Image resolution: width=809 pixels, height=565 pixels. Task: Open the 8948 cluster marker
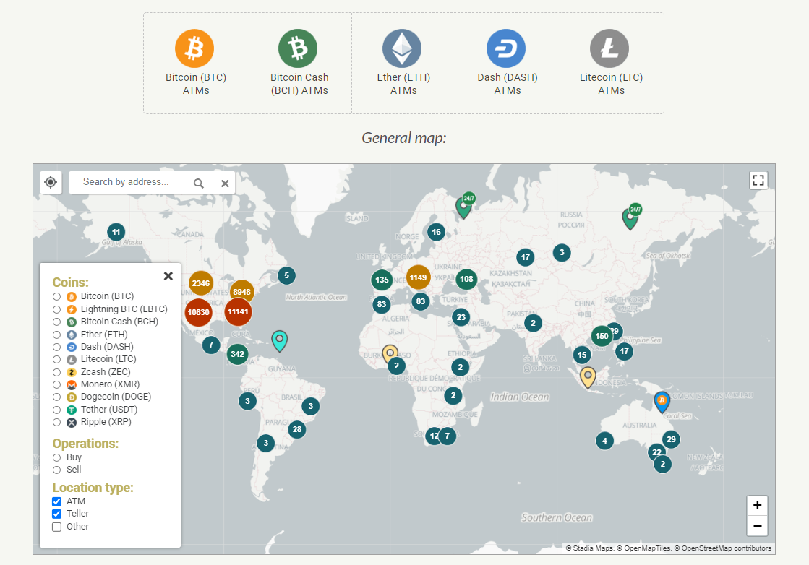pos(241,292)
